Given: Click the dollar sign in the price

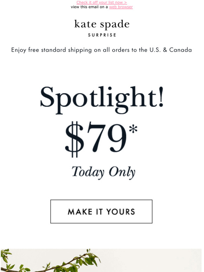Looking at the screenshot, I should coord(74,139).
